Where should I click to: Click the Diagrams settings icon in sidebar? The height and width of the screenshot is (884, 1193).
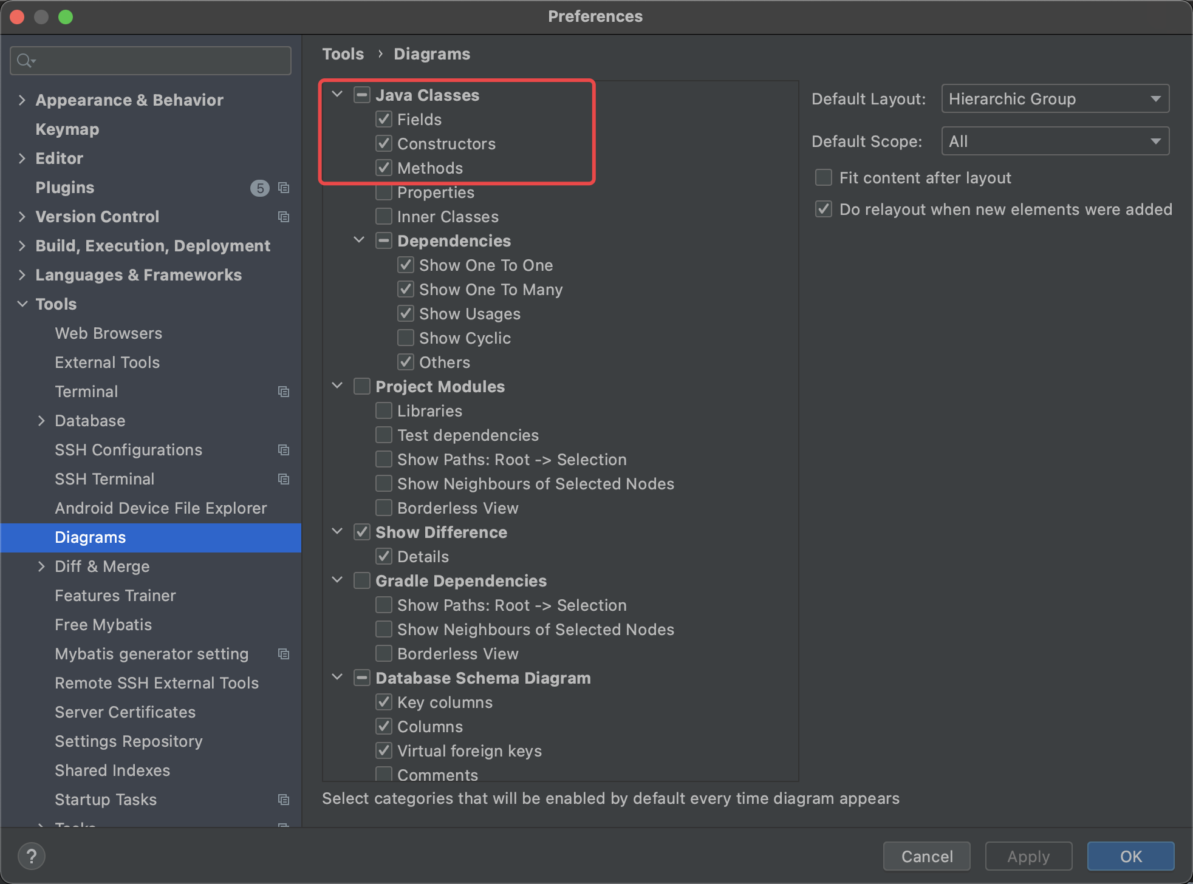click(x=89, y=537)
